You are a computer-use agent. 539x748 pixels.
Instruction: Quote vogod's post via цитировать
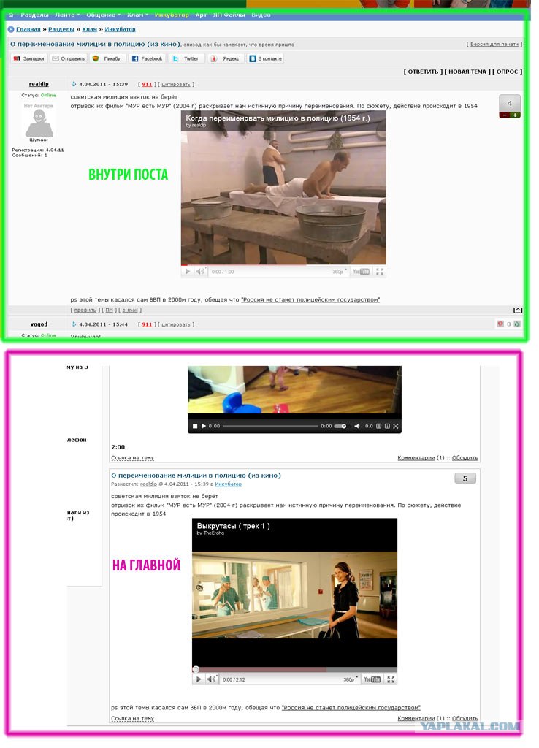(175, 324)
